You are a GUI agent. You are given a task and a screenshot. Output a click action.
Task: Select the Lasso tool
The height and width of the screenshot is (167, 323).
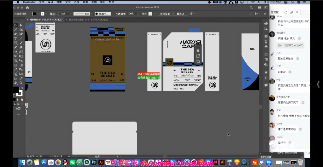coord(21,30)
